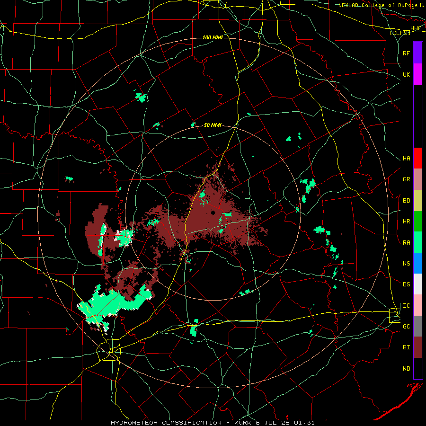Click the RF legend label
Image resolution: width=426 pixels, height=426 pixels.
(406, 53)
